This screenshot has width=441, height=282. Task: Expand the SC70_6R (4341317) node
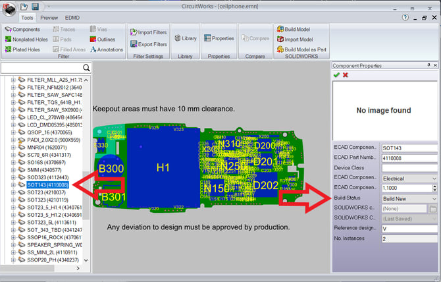(x=13, y=155)
